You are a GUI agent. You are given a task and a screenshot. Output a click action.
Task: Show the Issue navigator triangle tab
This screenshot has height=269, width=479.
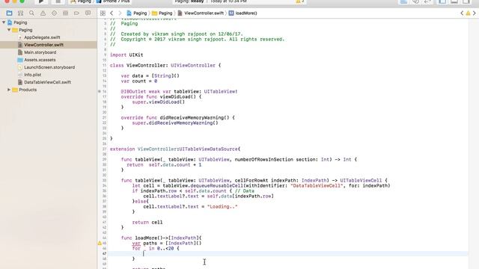click(x=43, y=13)
